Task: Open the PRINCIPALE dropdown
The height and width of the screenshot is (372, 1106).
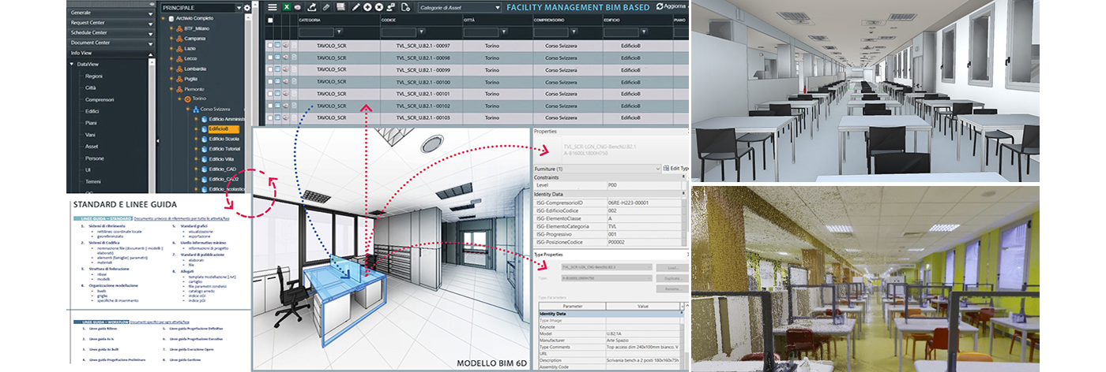Action: pos(202,8)
